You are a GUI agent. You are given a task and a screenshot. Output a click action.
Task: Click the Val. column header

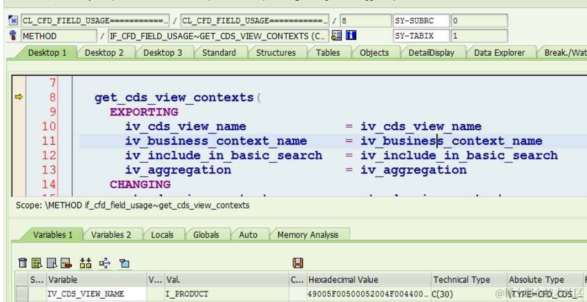point(226,279)
